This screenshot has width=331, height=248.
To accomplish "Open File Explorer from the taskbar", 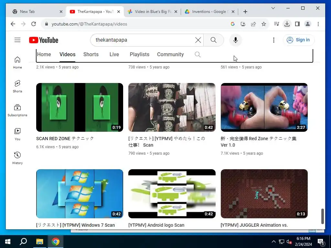I will (39, 242).
